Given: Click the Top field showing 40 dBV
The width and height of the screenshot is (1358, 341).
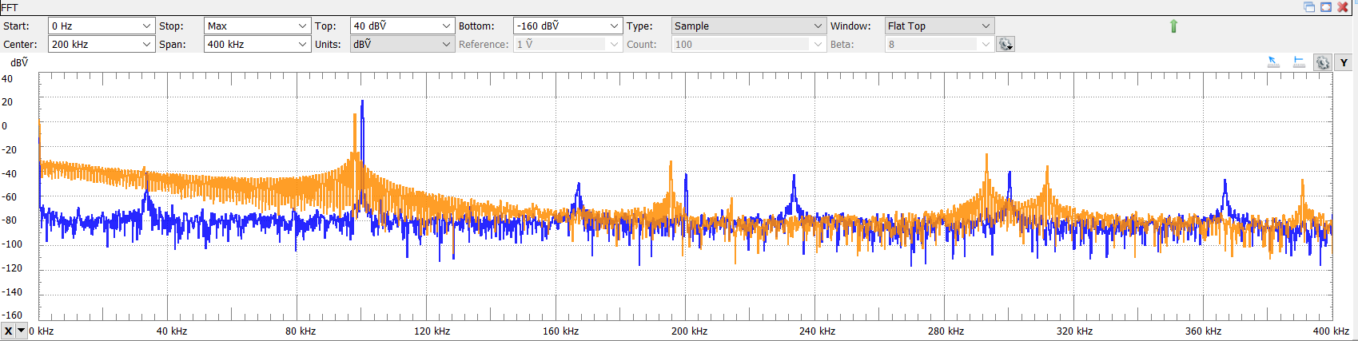Looking at the screenshot, I should coord(395,26).
